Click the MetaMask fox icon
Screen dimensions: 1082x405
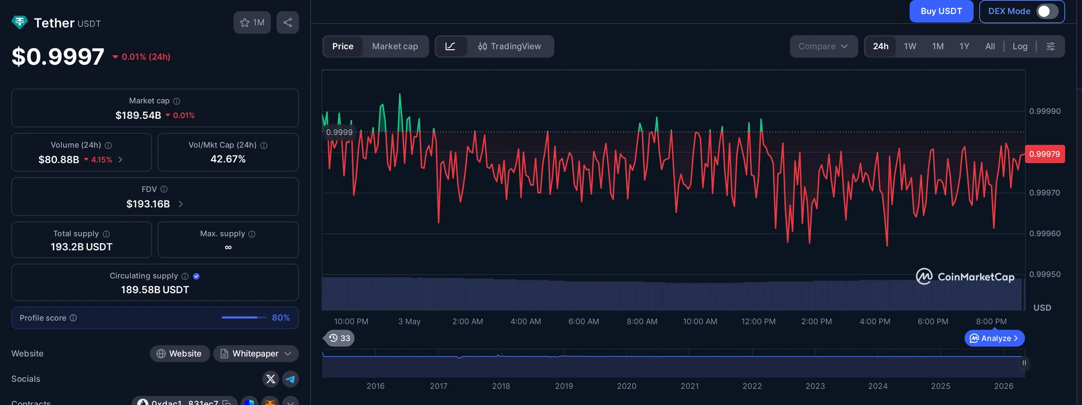[x=270, y=402]
